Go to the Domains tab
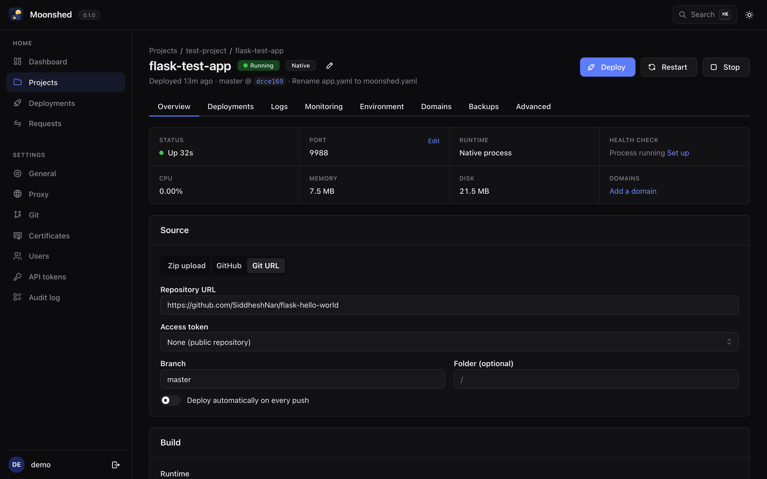The height and width of the screenshot is (479, 767). coord(436,106)
